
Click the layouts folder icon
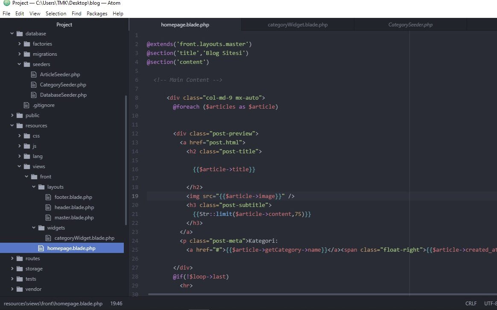click(41, 187)
